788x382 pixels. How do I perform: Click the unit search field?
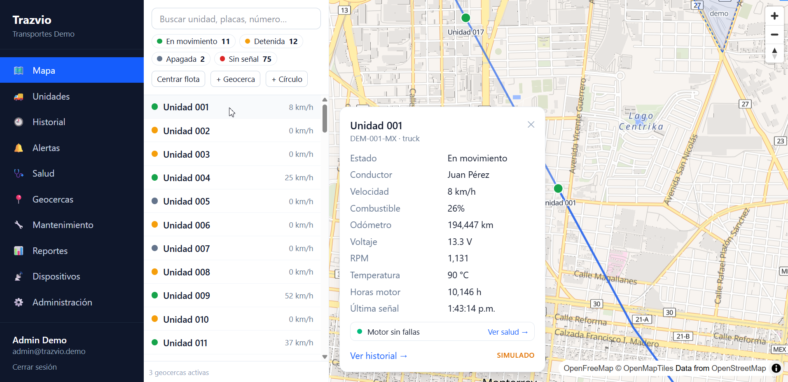pyautogui.click(x=236, y=19)
